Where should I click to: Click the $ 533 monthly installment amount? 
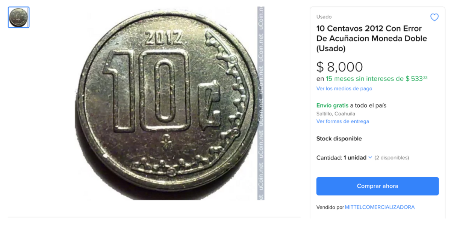416,79
